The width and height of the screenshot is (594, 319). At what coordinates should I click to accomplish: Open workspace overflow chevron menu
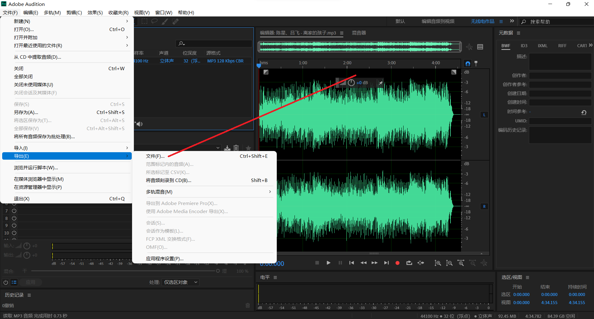512,21
